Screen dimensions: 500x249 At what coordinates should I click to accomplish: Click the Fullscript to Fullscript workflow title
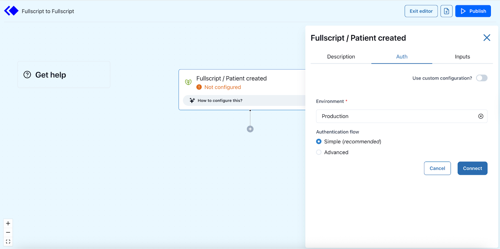(x=48, y=11)
